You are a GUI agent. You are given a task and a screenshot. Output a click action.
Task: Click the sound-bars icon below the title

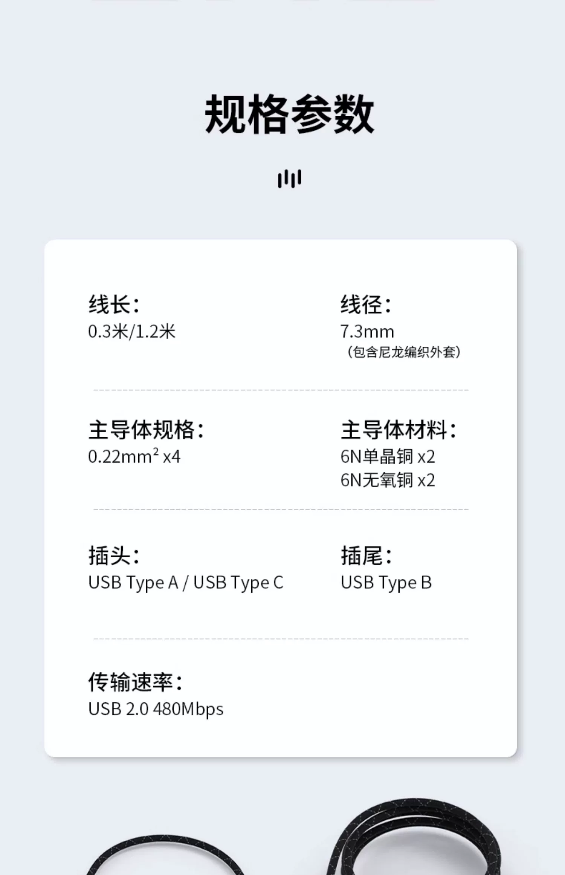click(289, 178)
